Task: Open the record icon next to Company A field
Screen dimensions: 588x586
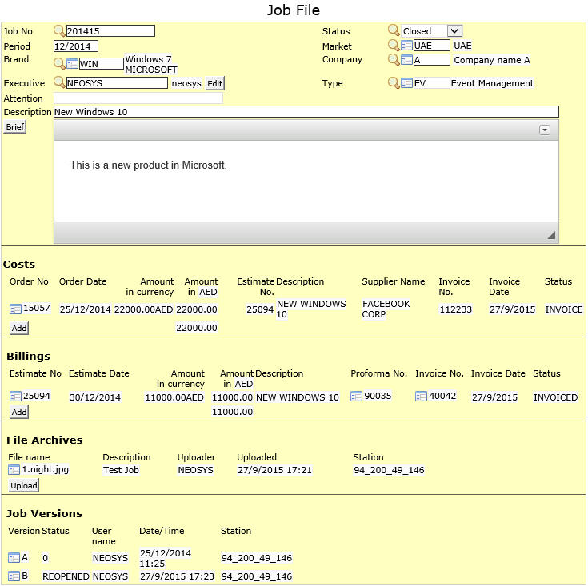Action: [x=406, y=60]
